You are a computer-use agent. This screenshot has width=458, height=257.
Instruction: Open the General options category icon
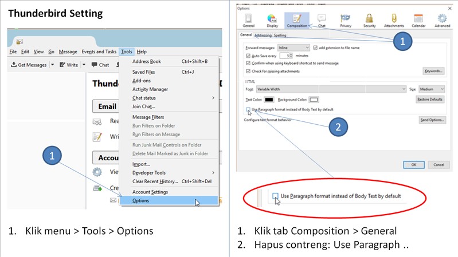[248, 21]
